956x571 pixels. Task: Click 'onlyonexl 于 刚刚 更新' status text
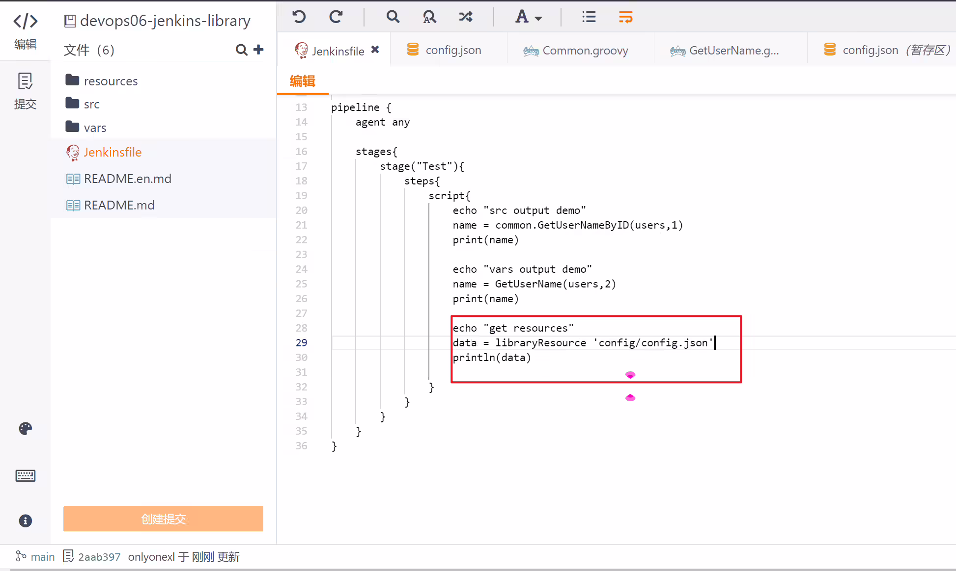[184, 557]
